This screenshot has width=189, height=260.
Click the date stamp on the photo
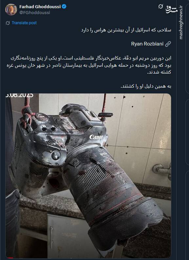(x=19, y=95)
